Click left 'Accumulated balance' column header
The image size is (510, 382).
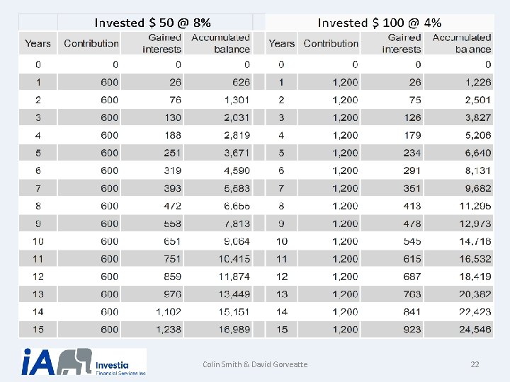coord(220,43)
